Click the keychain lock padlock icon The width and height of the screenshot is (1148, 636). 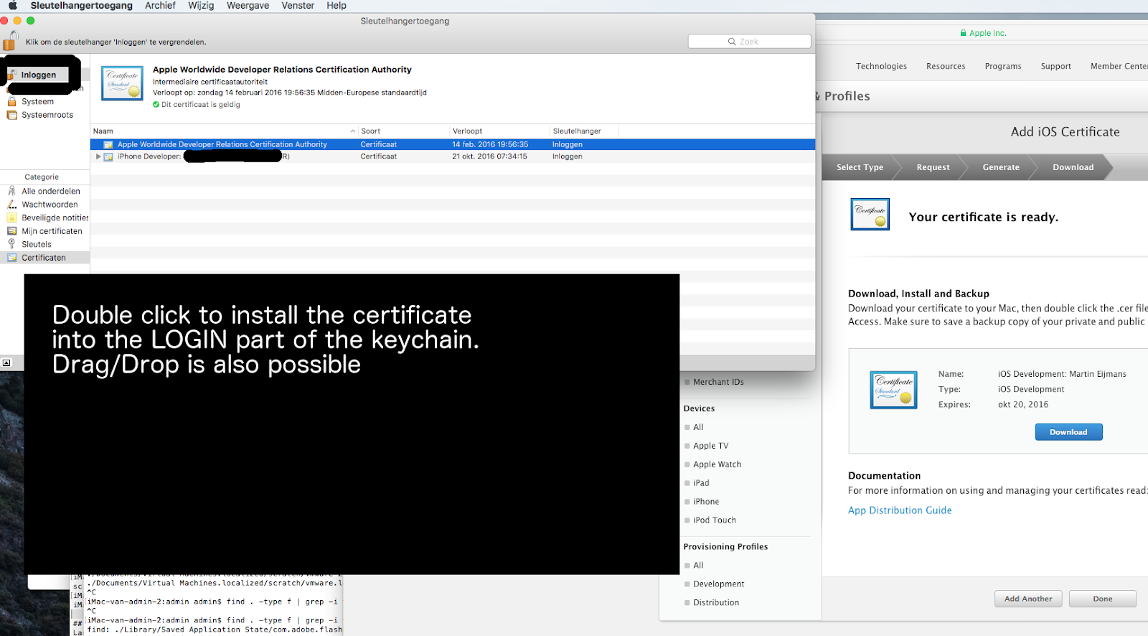[10, 40]
